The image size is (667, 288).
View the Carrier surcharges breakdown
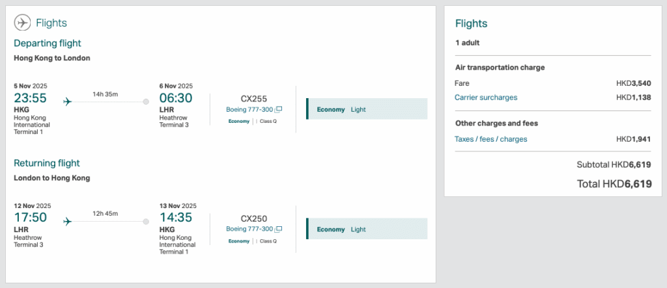point(486,98)
